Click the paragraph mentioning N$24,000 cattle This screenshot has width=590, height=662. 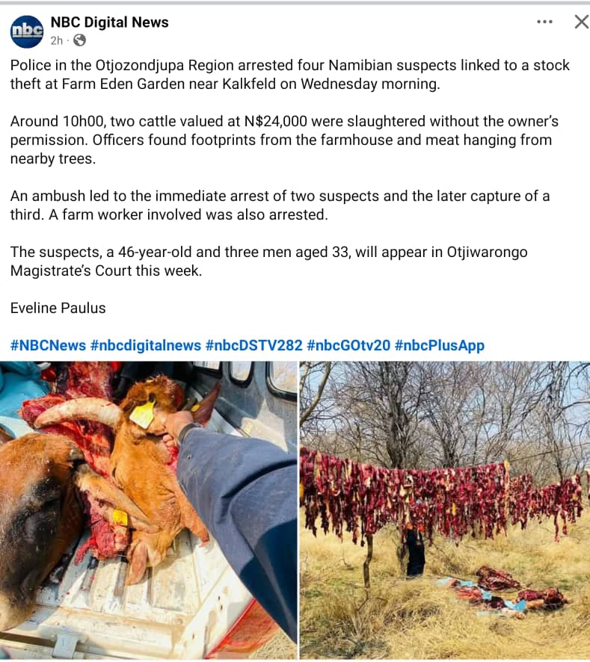[284, 140]
